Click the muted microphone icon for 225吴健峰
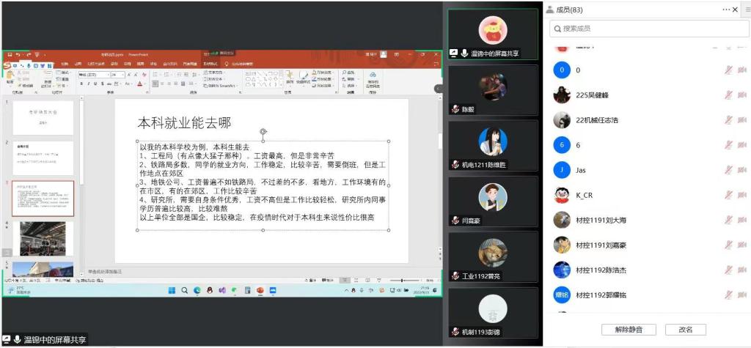Image resolution: width=751 pixels, height=348 pixels. coord(729,95)
